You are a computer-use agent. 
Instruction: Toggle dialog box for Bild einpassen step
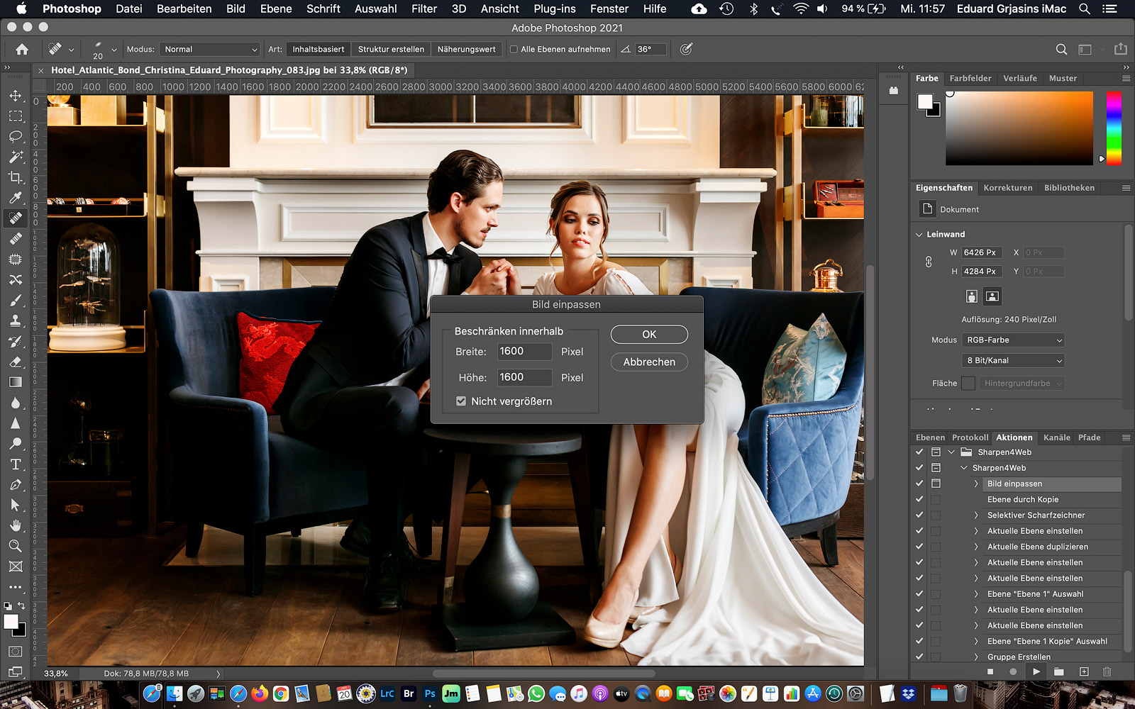pos(936,484)
